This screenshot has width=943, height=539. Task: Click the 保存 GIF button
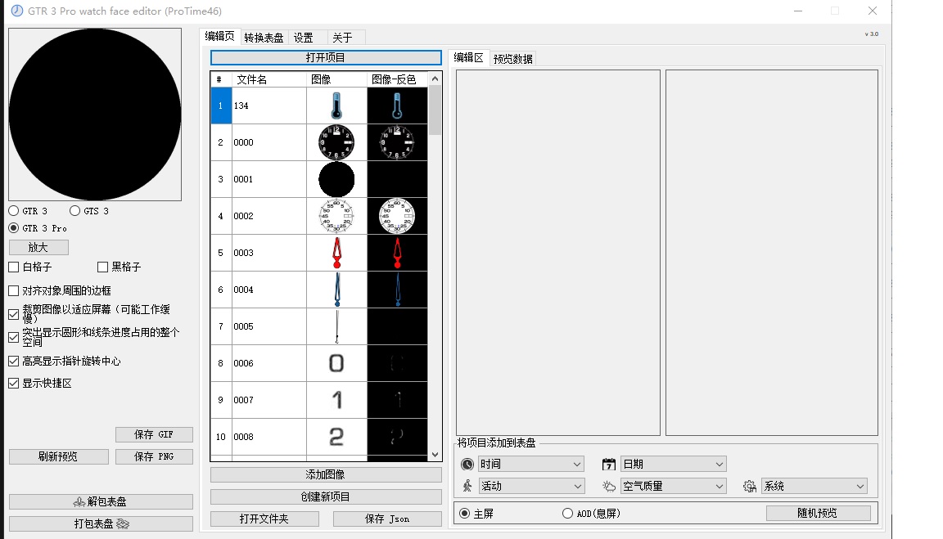[x=154, y=434]
